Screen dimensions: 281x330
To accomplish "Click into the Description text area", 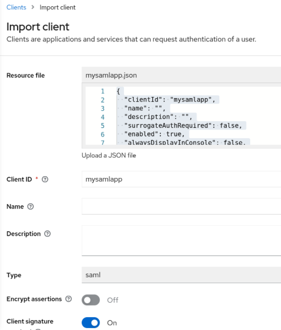I will point(181,241).
